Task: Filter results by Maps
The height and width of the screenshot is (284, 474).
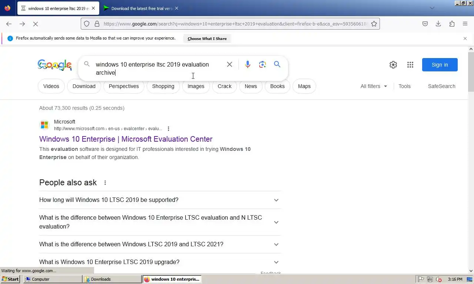Action: coord(304,86)
